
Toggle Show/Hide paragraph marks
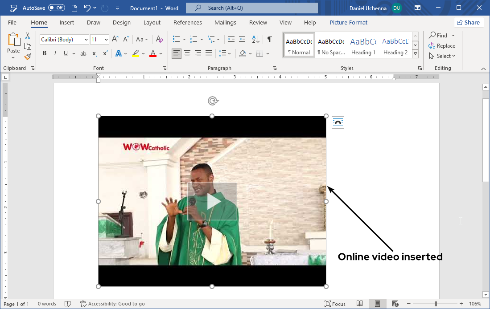[x=269, y=39]
